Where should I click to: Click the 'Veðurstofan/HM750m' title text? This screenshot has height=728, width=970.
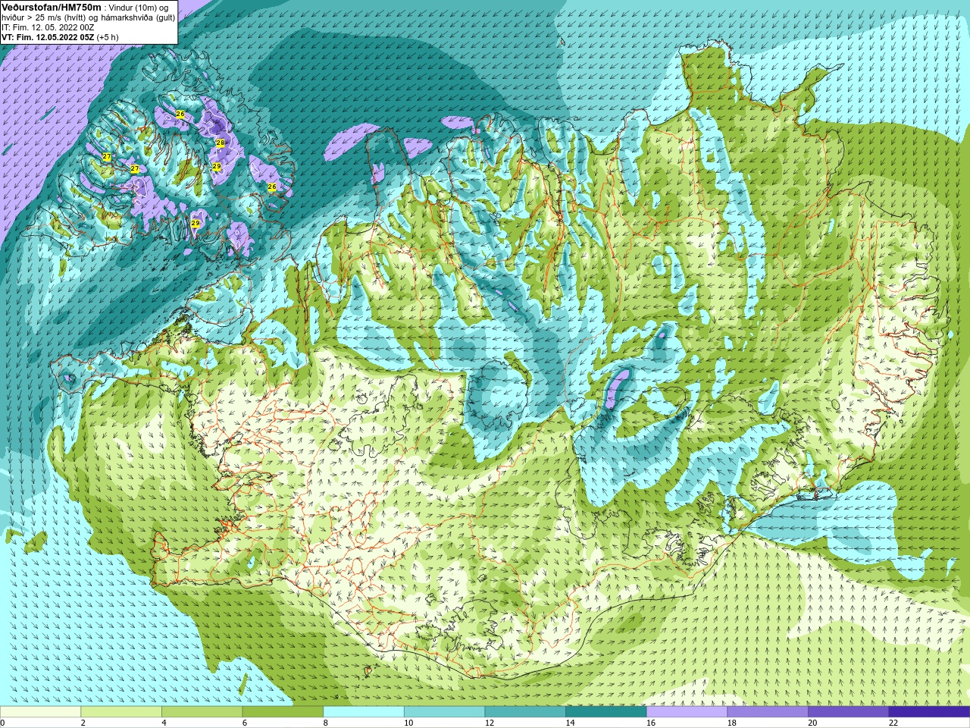tap(52, 7)
